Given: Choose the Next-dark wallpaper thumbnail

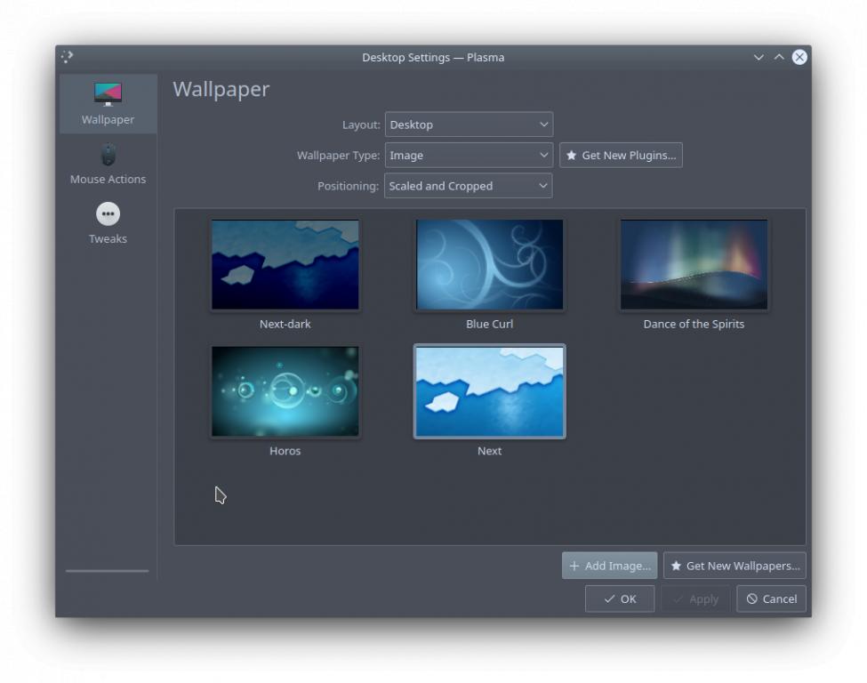Looking at the screenshot, I should coord(285,265).
